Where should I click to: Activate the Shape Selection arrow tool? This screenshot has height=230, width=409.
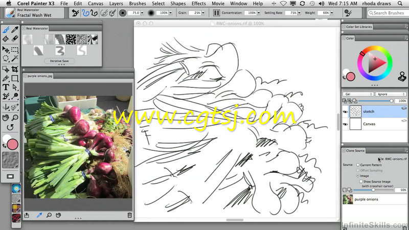point(15,87)
